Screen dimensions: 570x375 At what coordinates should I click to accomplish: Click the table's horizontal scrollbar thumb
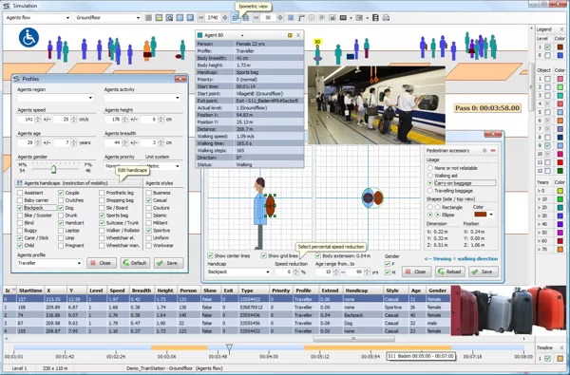[353, 339]
